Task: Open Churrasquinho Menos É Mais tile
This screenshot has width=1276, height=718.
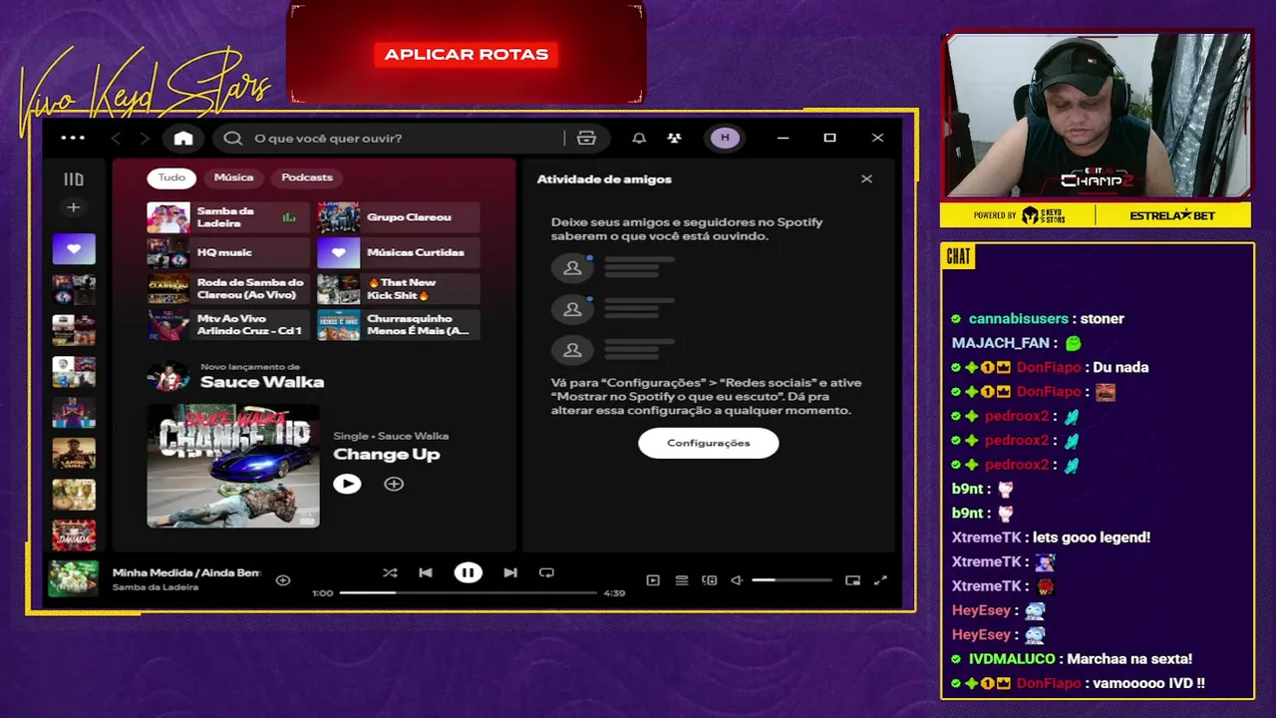Action: tap(399, 325)
